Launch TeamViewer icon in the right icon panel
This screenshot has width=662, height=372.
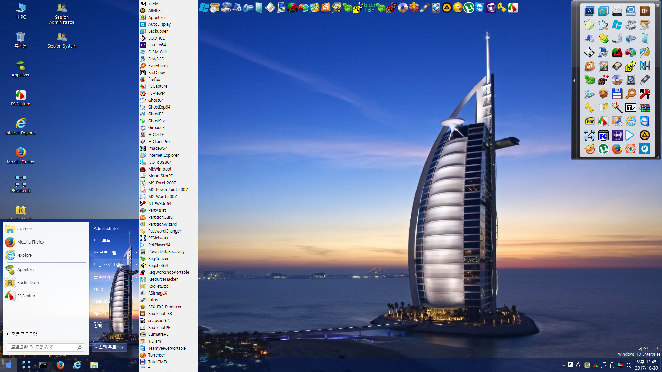pyautogui.click(x=644, y=121)
